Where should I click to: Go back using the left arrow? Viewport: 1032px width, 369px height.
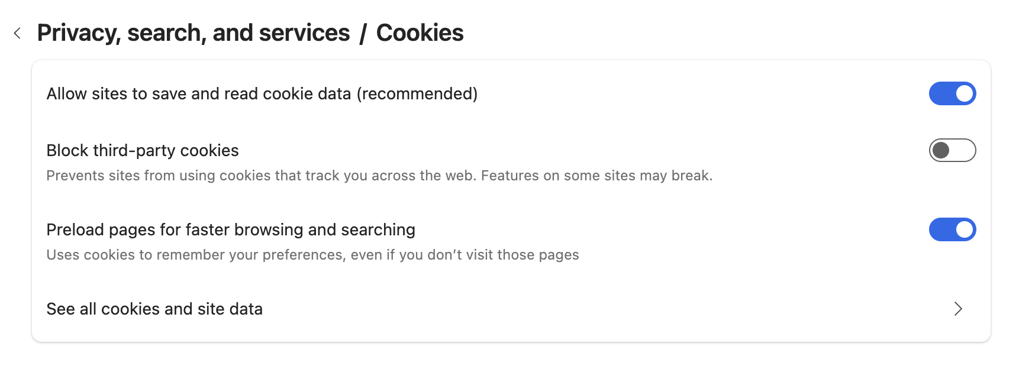18,33
